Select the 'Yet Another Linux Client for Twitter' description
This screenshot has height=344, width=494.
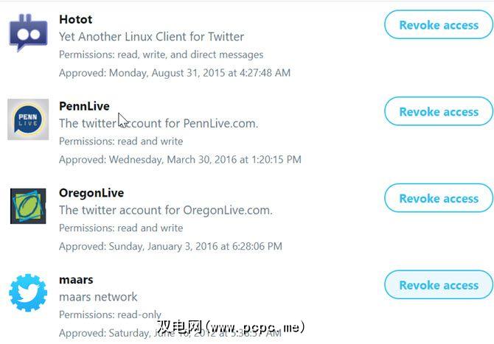(151, 37)
